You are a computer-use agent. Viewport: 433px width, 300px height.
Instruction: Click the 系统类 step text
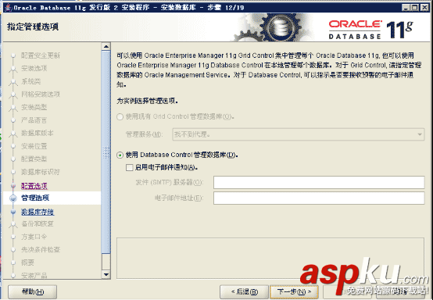coord(31,81)
